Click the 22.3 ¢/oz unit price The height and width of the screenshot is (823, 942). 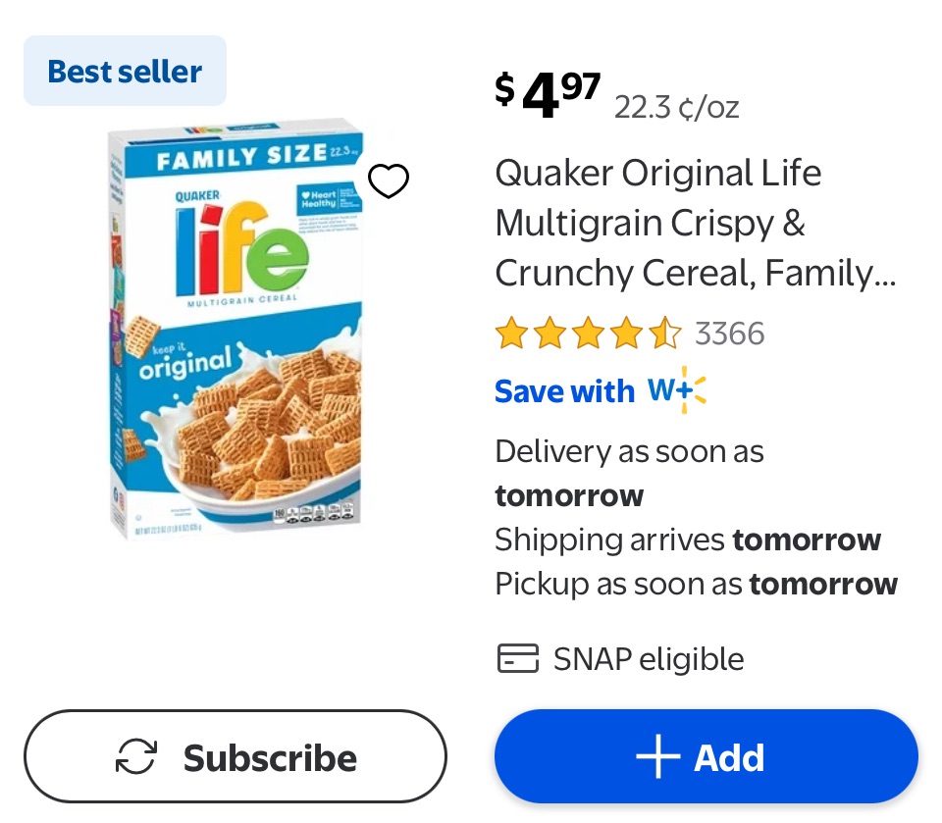(x=676, y=107)
